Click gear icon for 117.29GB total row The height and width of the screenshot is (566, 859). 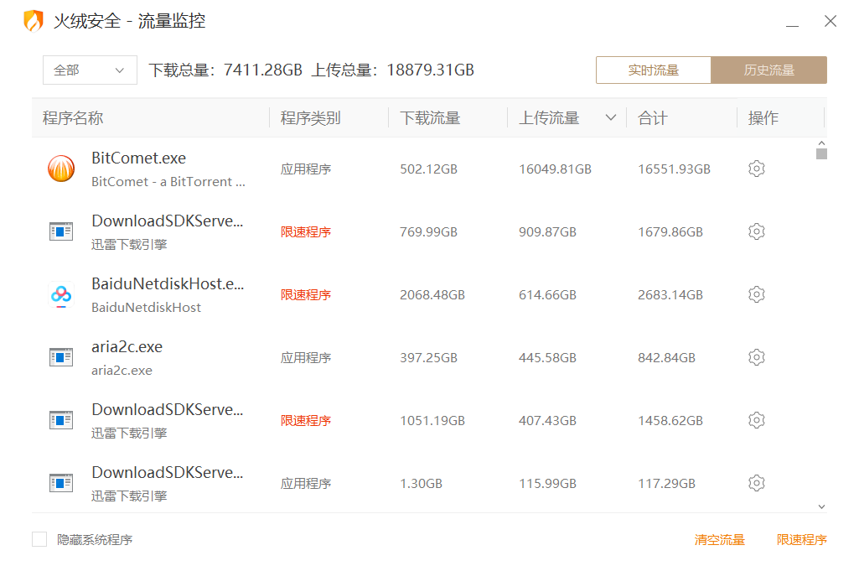point(756,483)
